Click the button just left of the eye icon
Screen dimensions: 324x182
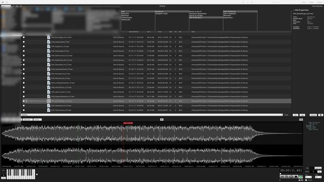click(313, 115)
